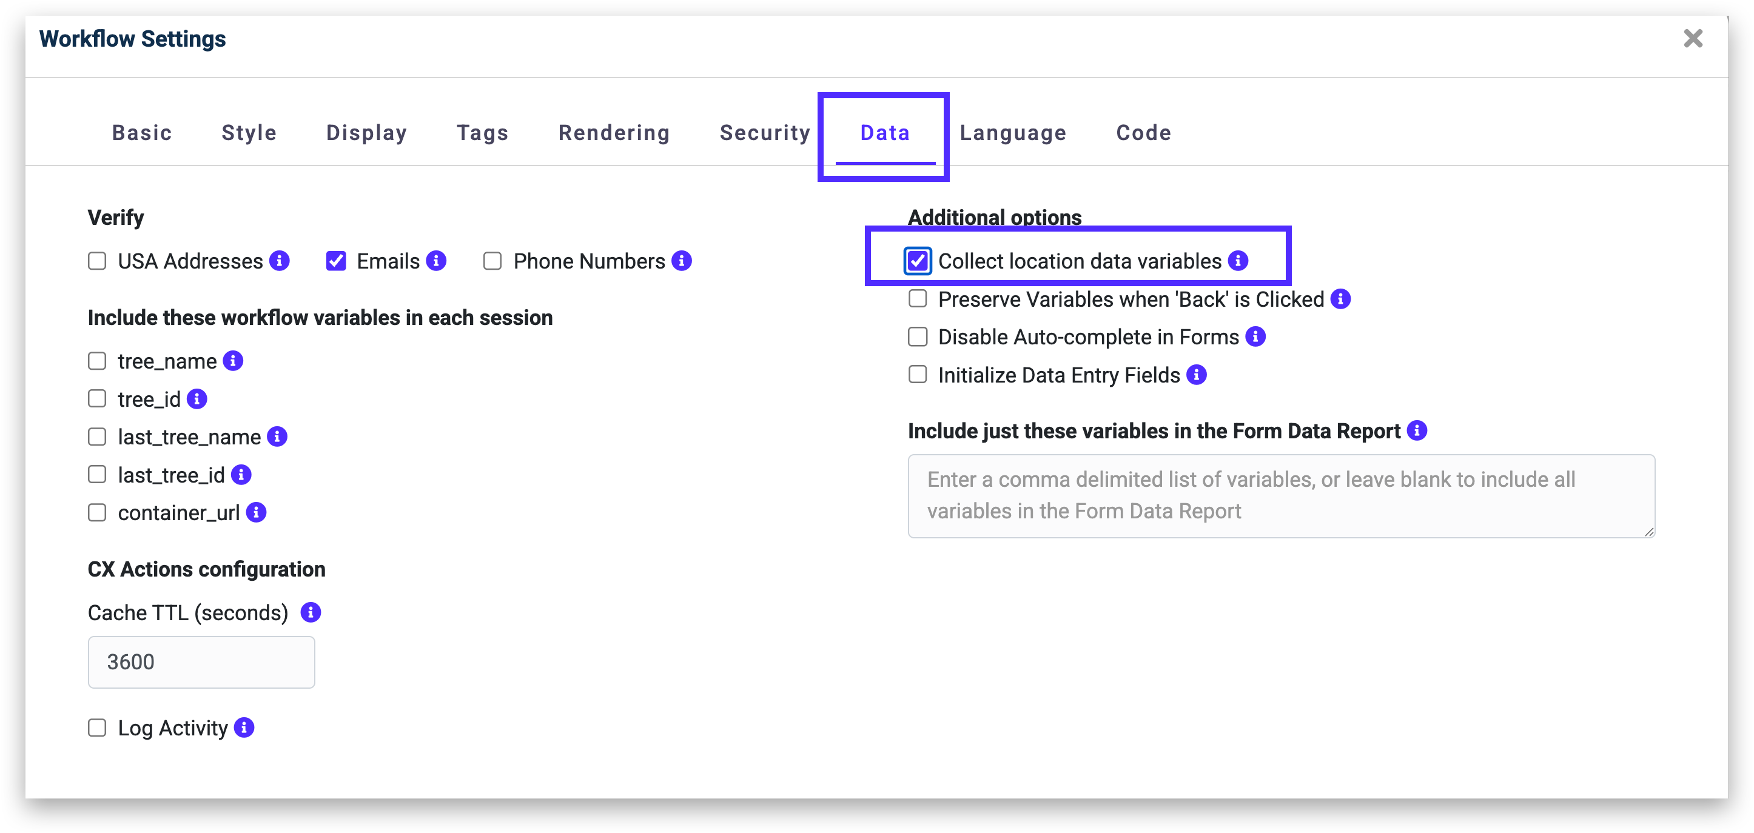Show info for Log Activity option
Image resolution: width=1754 pixels, height=833 pixels.
(244, 728)
